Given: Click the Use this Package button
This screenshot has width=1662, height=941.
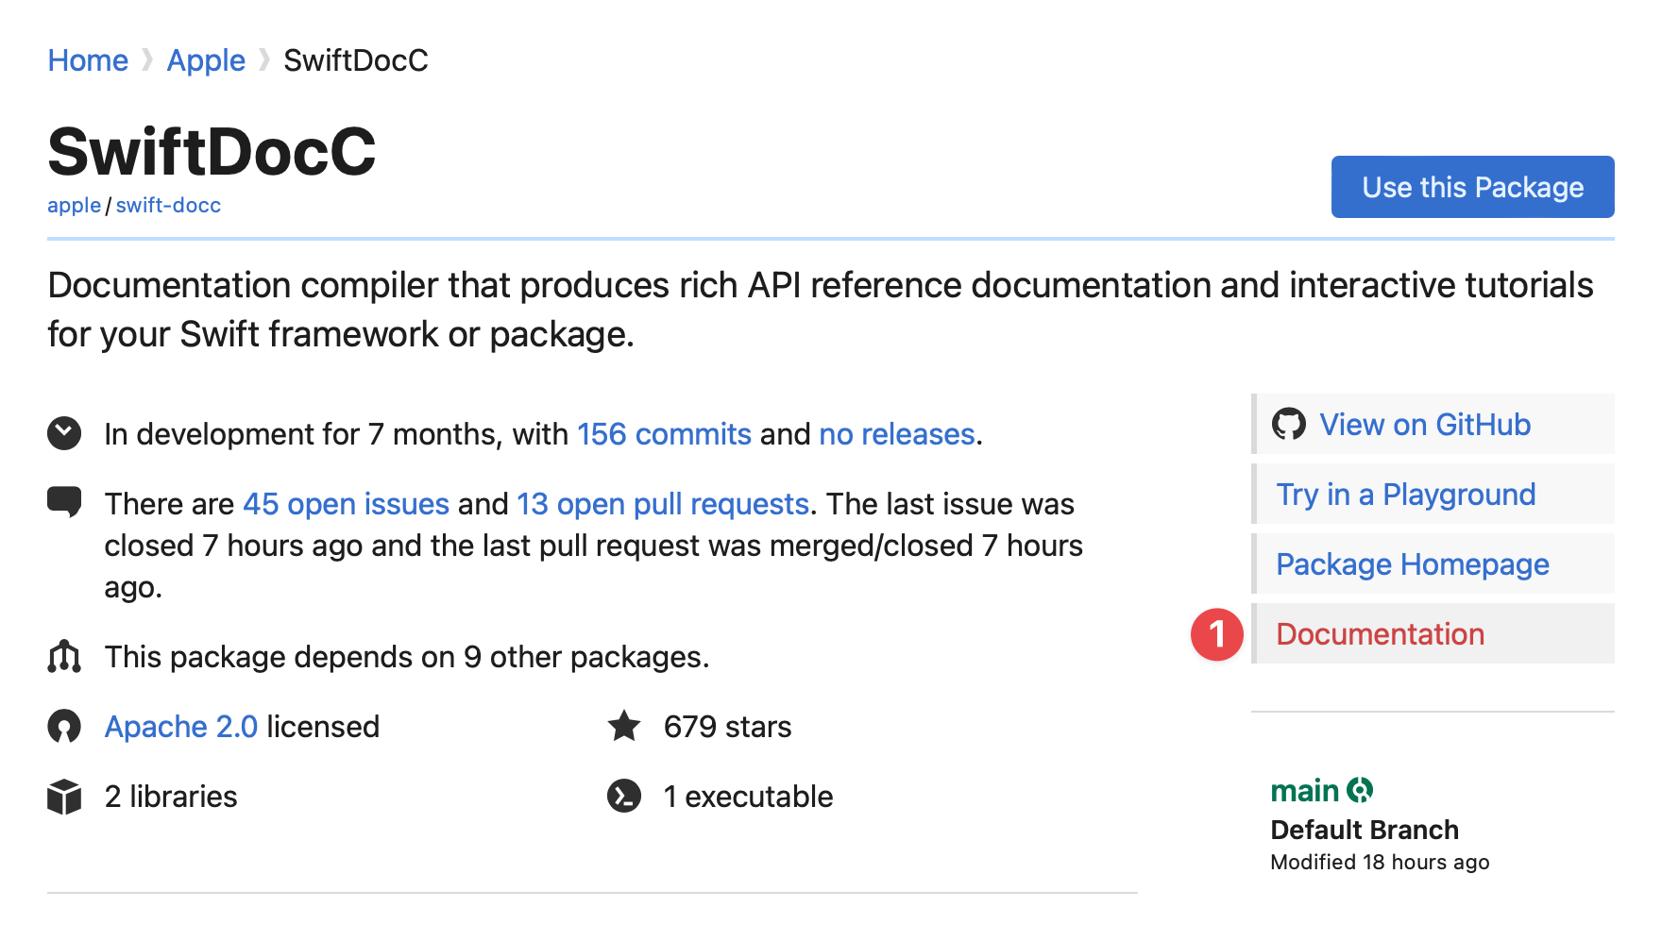Looking at the screenshot, I should pyautogui.click(x=1472, y=187).
